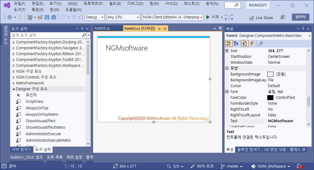Expand ComponentFactory.Krypton.Docking toolbox group
The width and height of the screenshot is (314, 170).
14,42
